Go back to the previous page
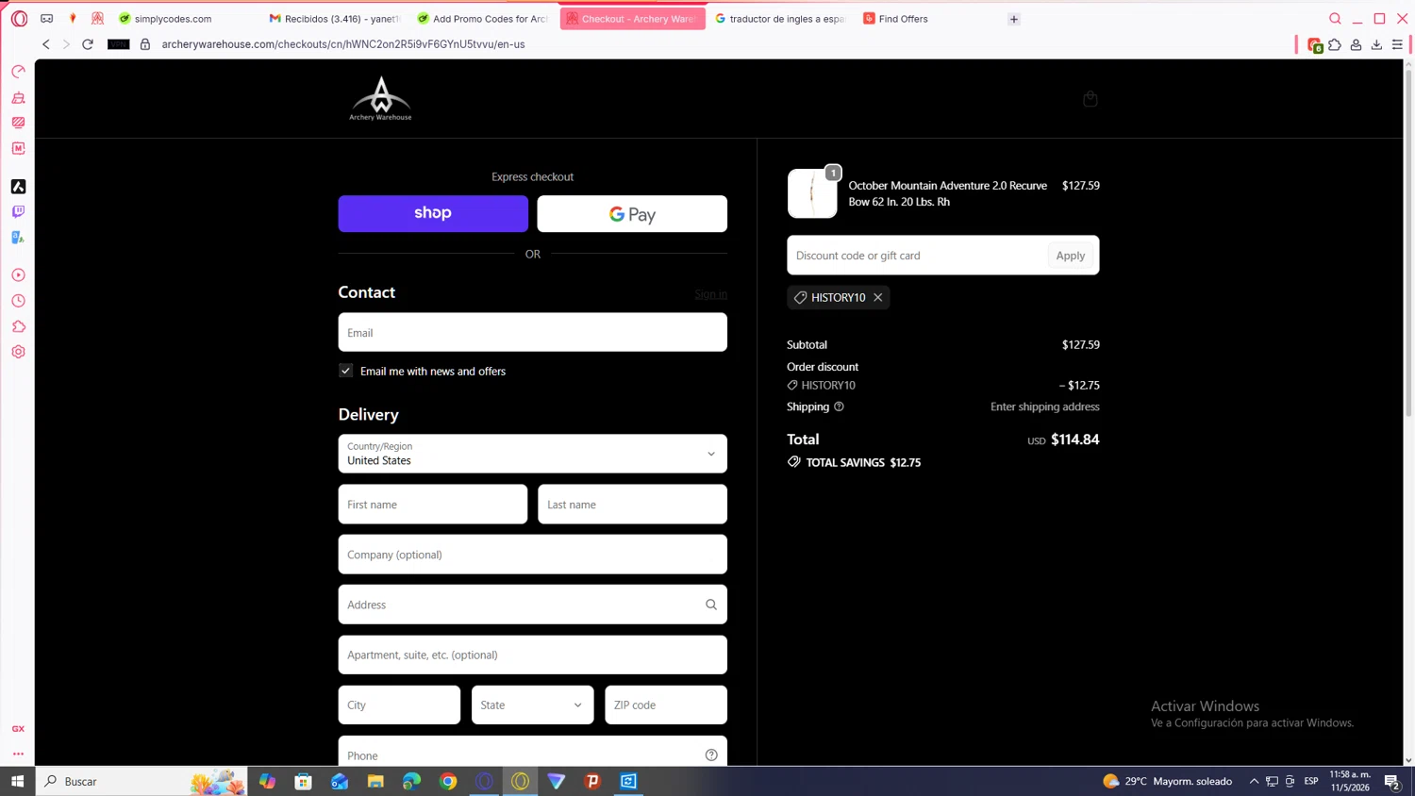 45,44
